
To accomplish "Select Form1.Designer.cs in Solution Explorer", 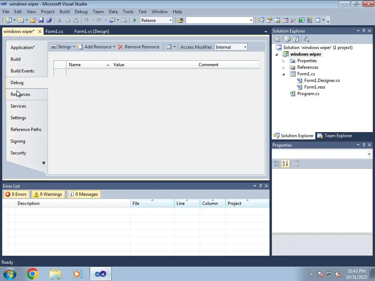I will pyautogui.click(x=322, y=80).
